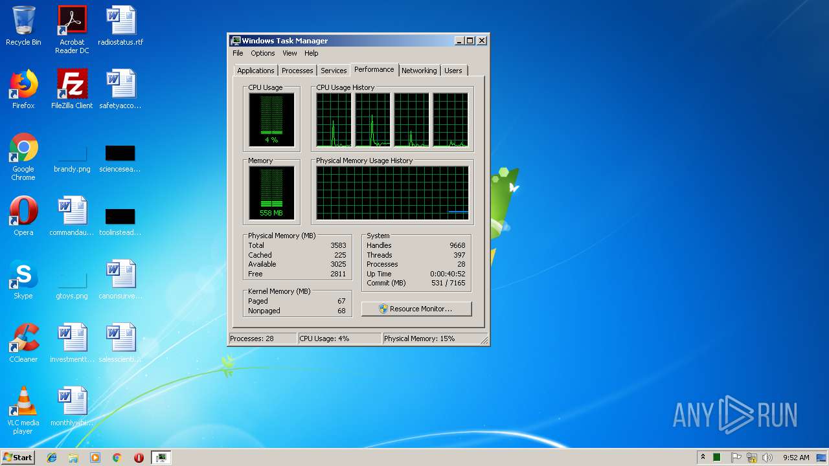Image resolution: width=829 pixels, height=466 pixels.
Task: Click the CPU Usage 4% gauge
Action: 271,120
